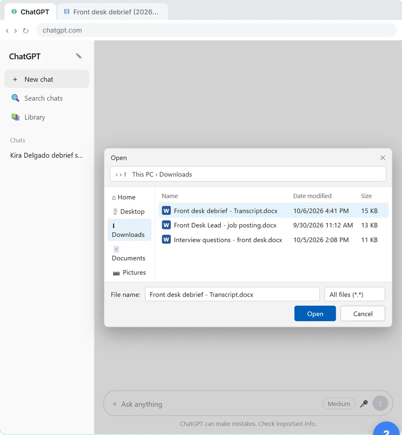Click the chatgpt.com address bar
The image size is (402, 435).
[x=216, y=30]
